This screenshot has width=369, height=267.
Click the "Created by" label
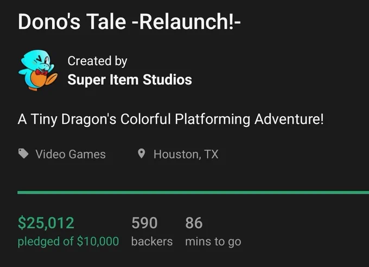(x=98, y=61)
